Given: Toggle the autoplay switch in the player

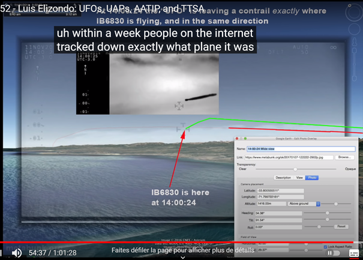Looking at the screenshot, I should click(x=333, y=253).
